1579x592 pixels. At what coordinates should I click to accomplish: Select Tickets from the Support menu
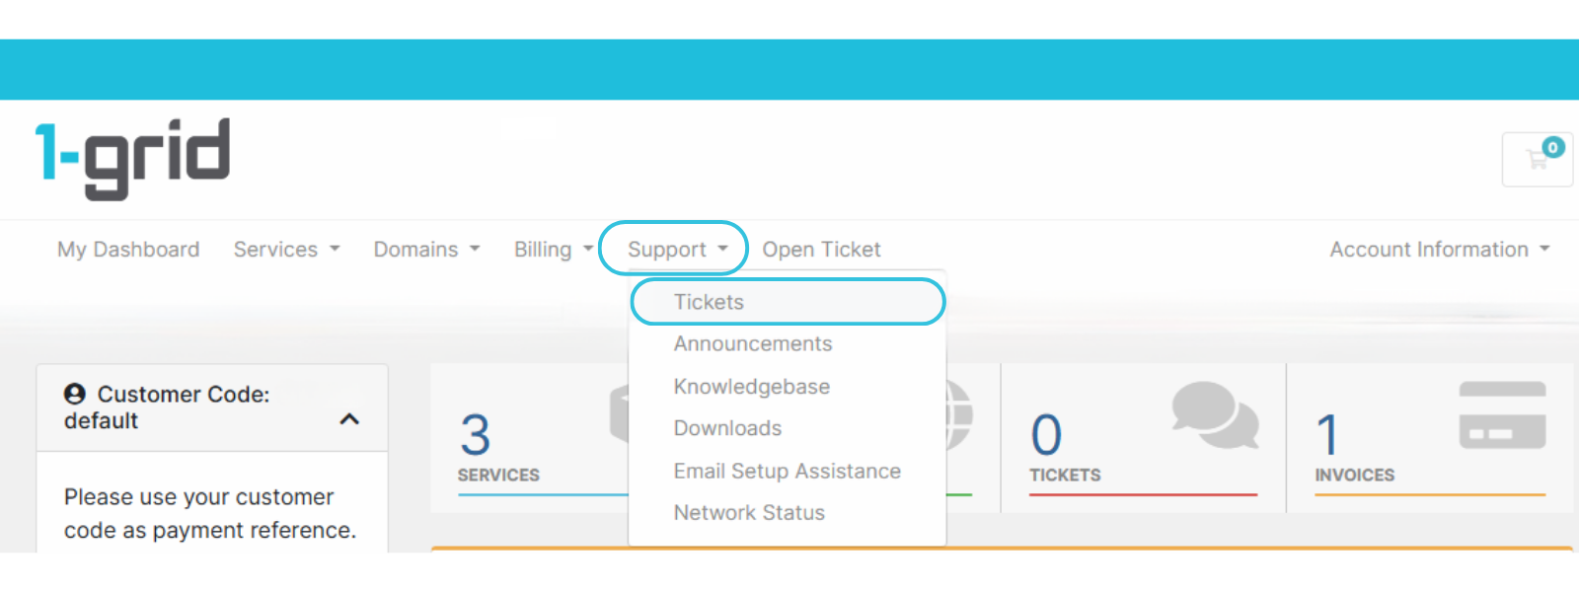(710, 302)
